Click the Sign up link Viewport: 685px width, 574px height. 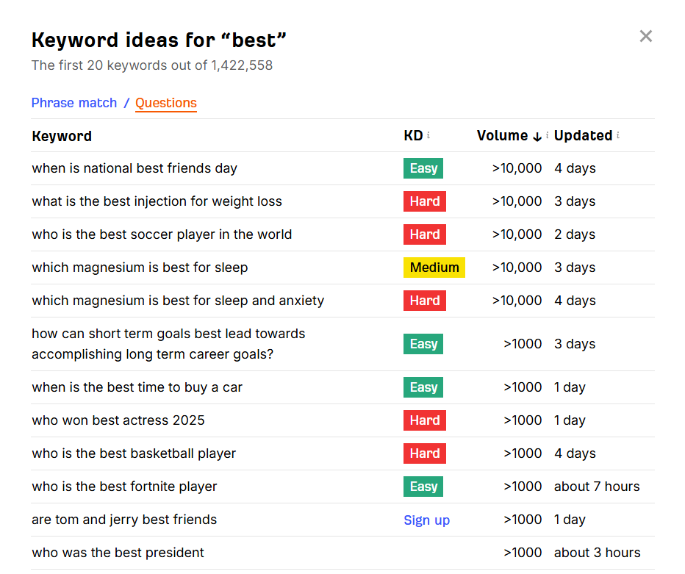click(x=427, y=520)
